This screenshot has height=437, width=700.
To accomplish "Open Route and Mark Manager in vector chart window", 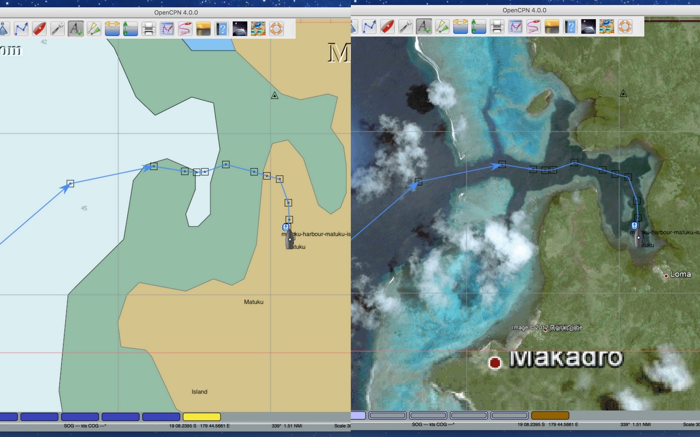I will tap(167, 29).
